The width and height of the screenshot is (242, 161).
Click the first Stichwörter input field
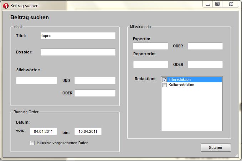pyautogui.click(x=36, y=80)
